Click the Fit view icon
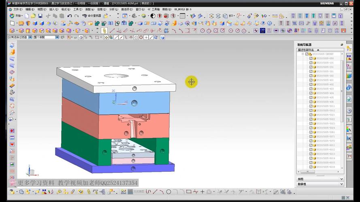The image size is (360, 202). 125,16
